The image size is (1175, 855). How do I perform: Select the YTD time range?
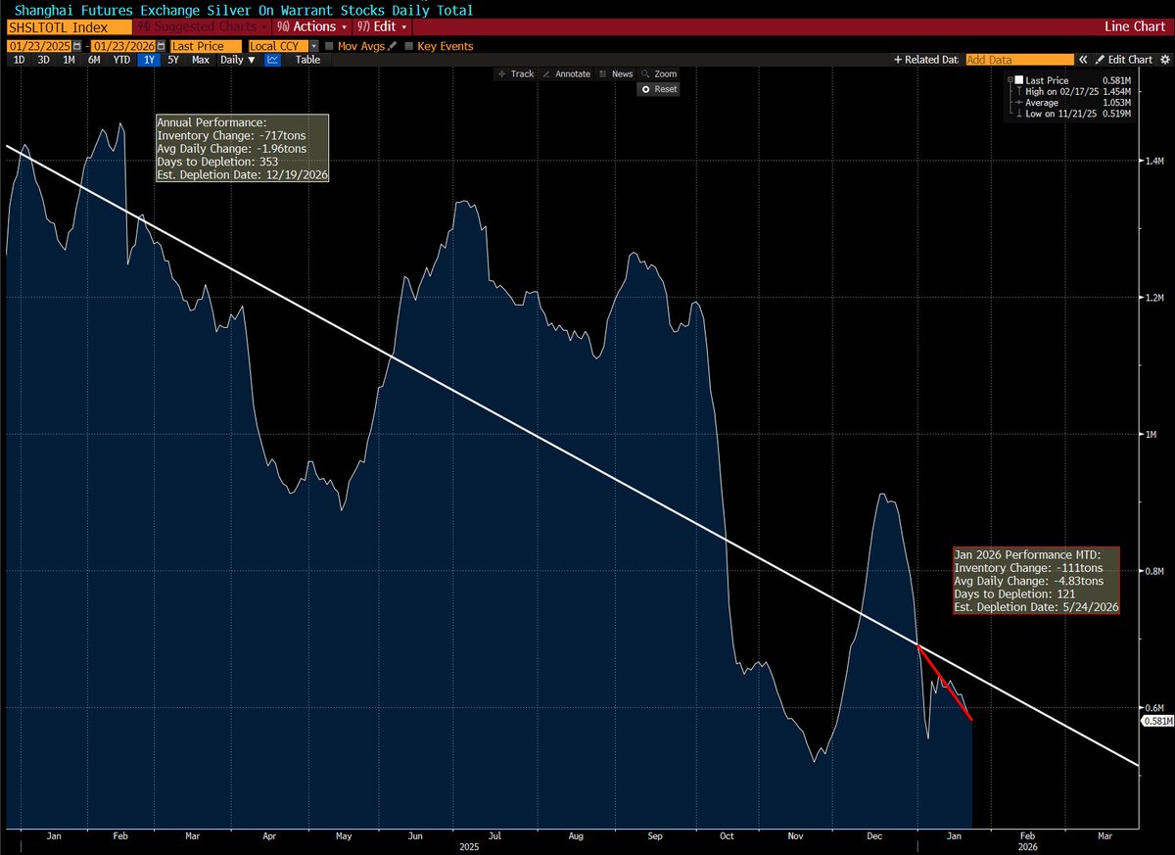(121, 60)
